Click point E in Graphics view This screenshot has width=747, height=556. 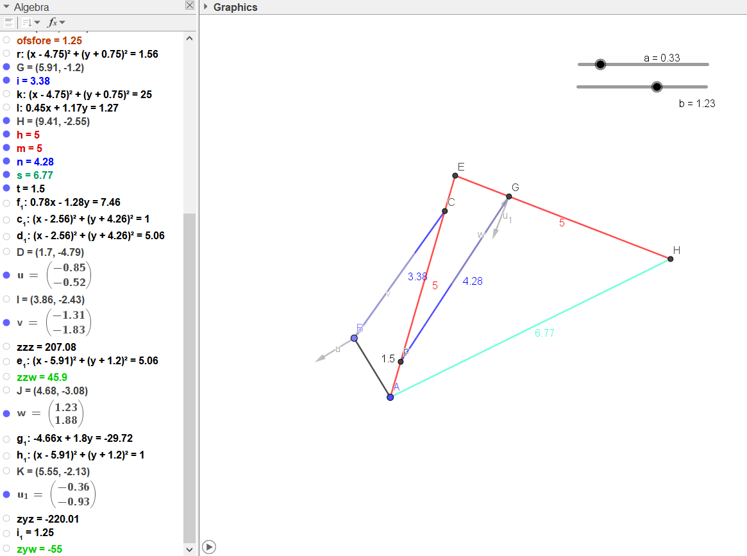click(455, 175)
